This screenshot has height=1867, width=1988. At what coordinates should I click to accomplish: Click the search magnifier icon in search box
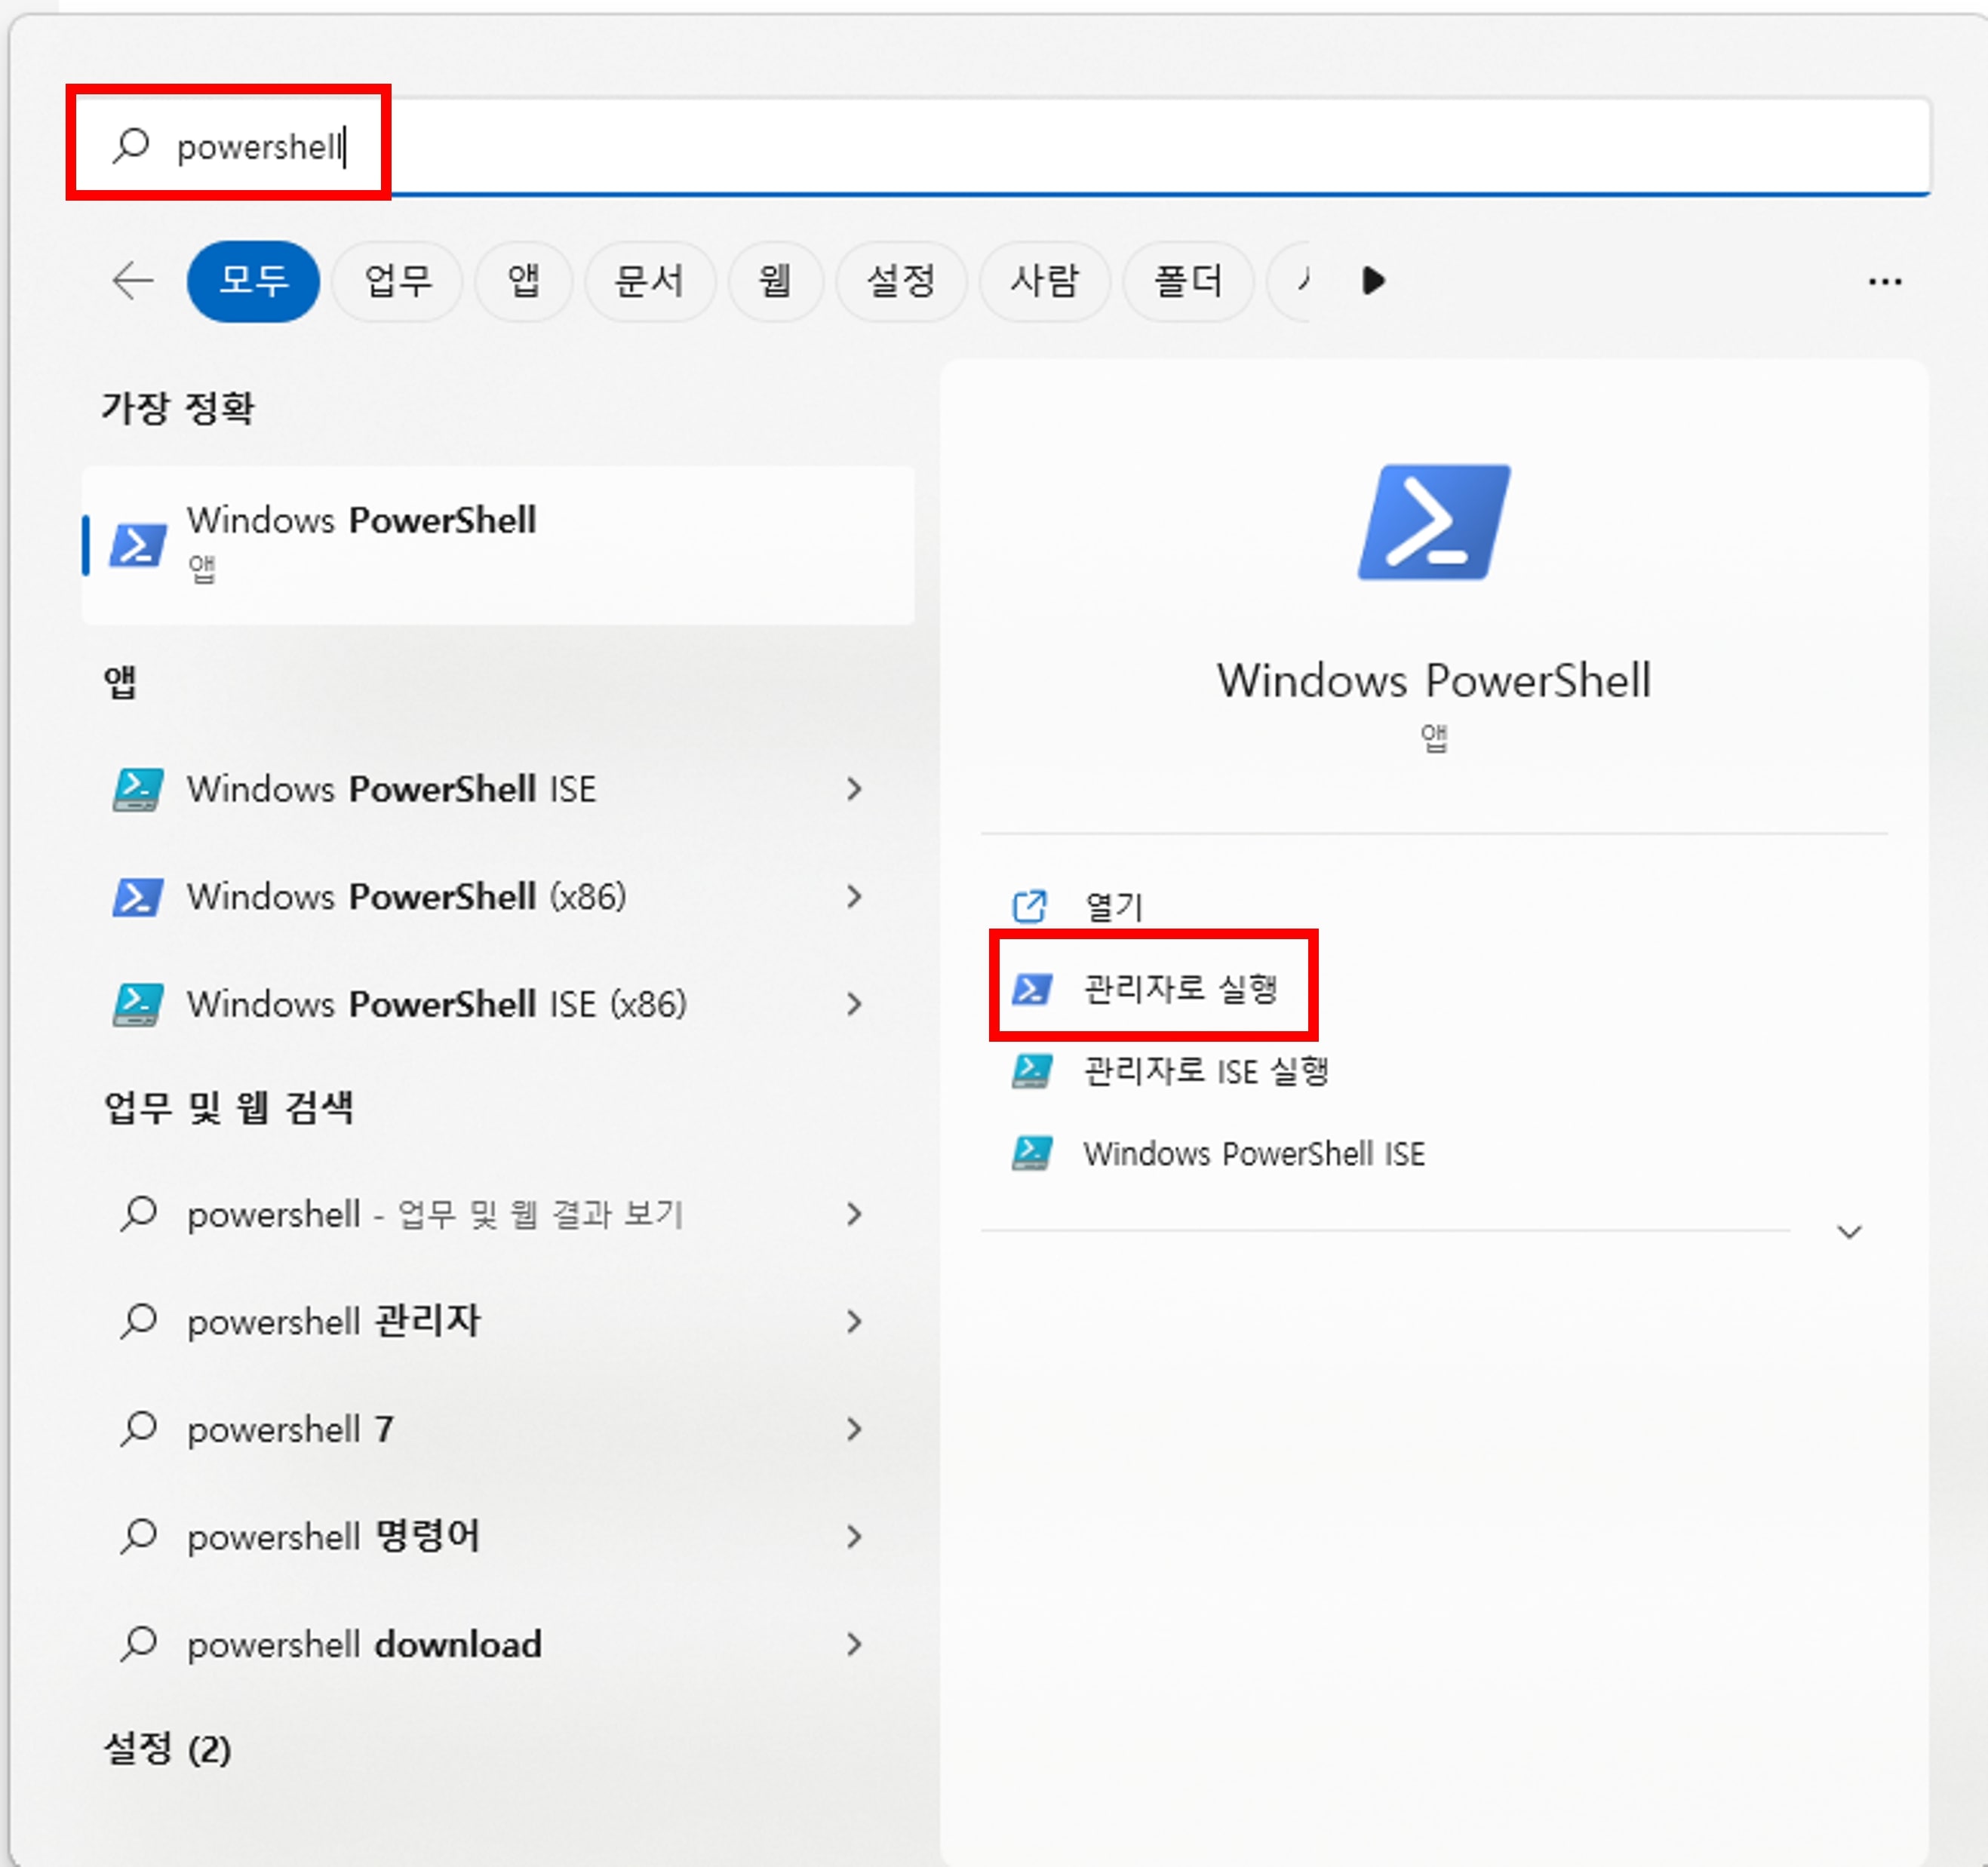[131, 146]
